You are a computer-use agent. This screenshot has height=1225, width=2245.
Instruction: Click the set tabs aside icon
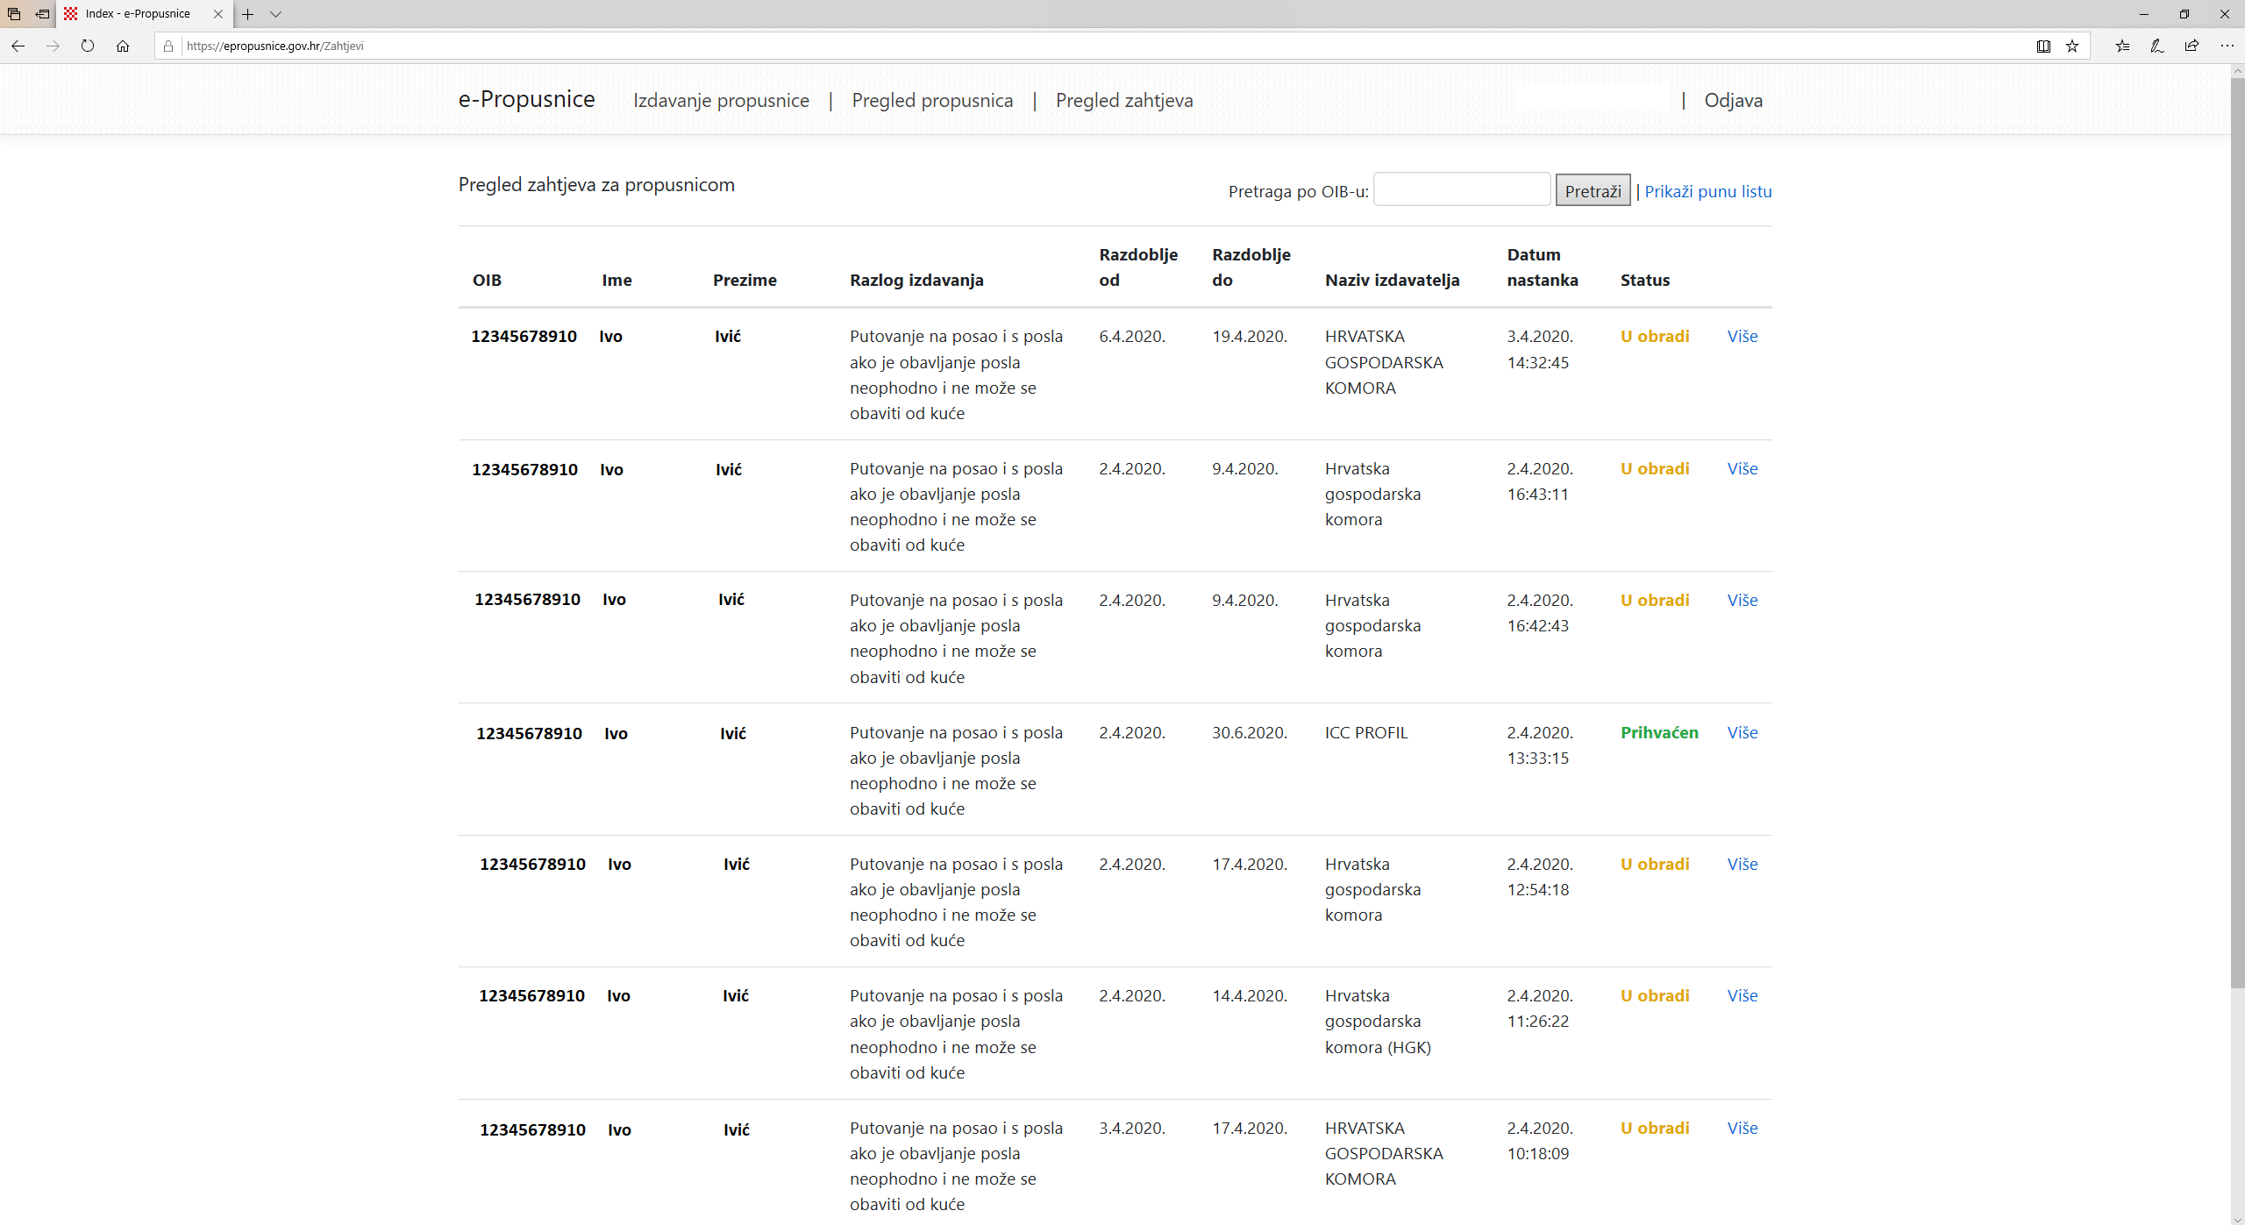point(42,14)
